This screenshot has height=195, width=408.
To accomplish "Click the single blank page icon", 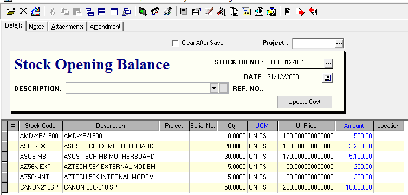I will tap(288, 11).
